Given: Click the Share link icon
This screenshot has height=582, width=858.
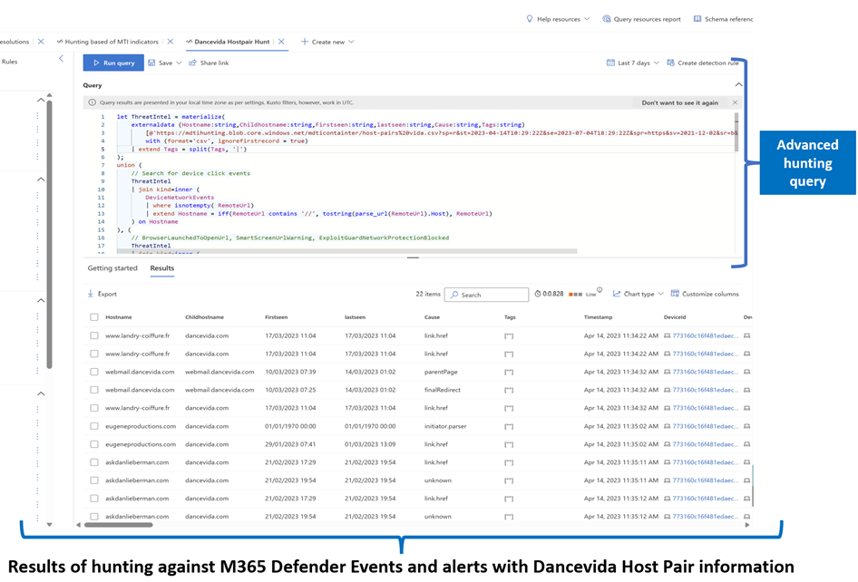Looking at the screenshot, I should [192, 63].
